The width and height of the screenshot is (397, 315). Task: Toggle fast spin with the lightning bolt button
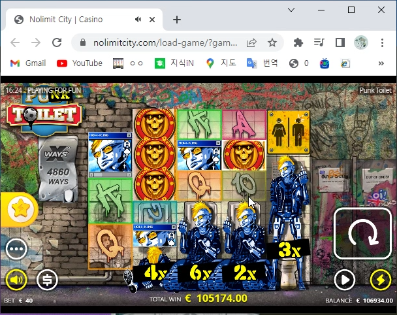pos(381,280)
